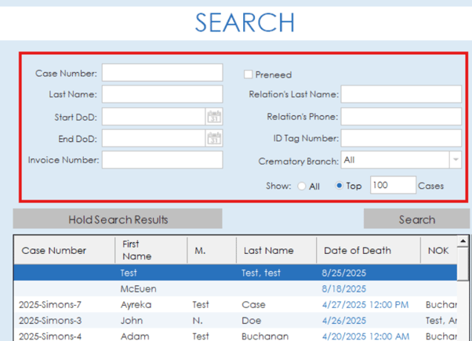
Task: Open the End DoD calendar picker
Action: [x=214, y=139]
